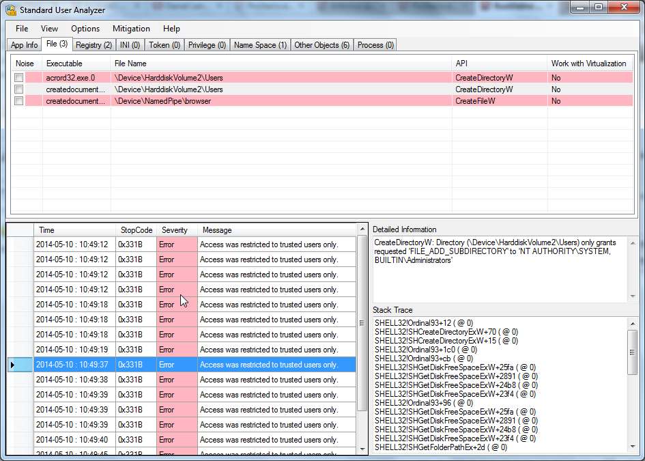645x461 pixels.
Task: Click the StopCode column header
Action: click(136, 230)
